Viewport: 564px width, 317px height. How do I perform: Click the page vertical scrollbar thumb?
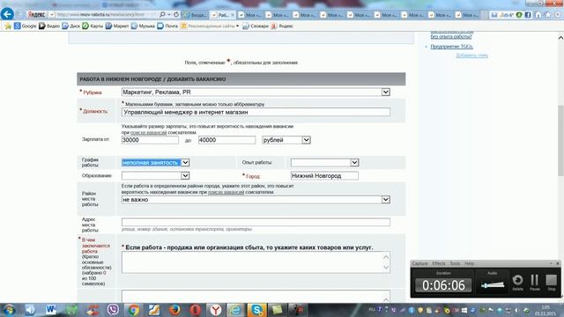[560, 140]
